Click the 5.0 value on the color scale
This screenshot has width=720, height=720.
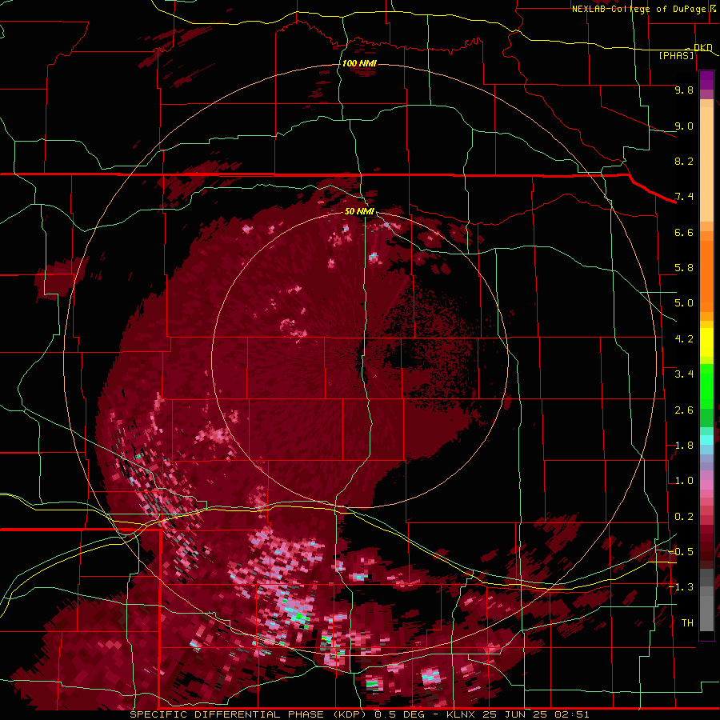[x=684, y=303]
